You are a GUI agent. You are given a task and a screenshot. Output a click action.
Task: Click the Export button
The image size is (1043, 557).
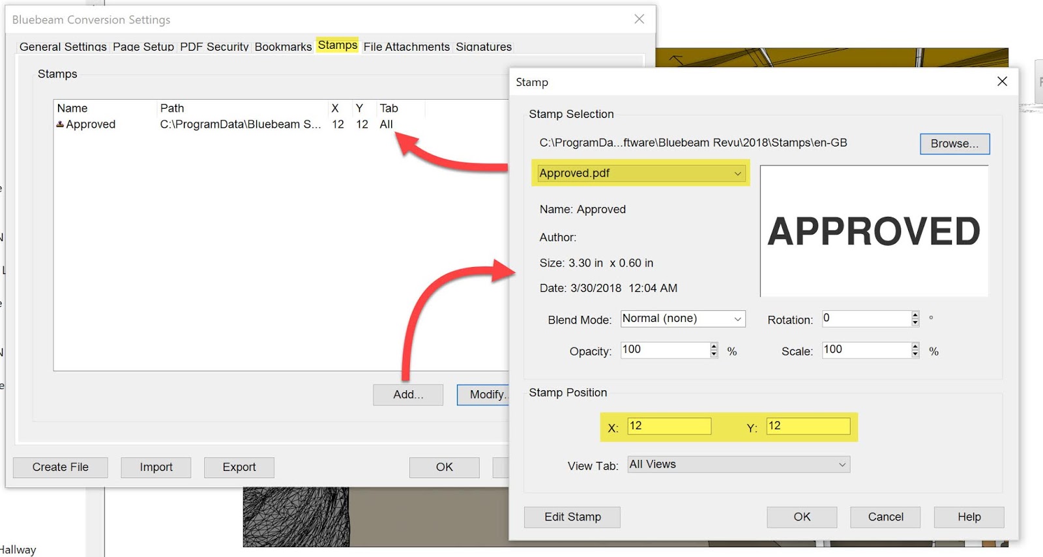pos(239,467)
